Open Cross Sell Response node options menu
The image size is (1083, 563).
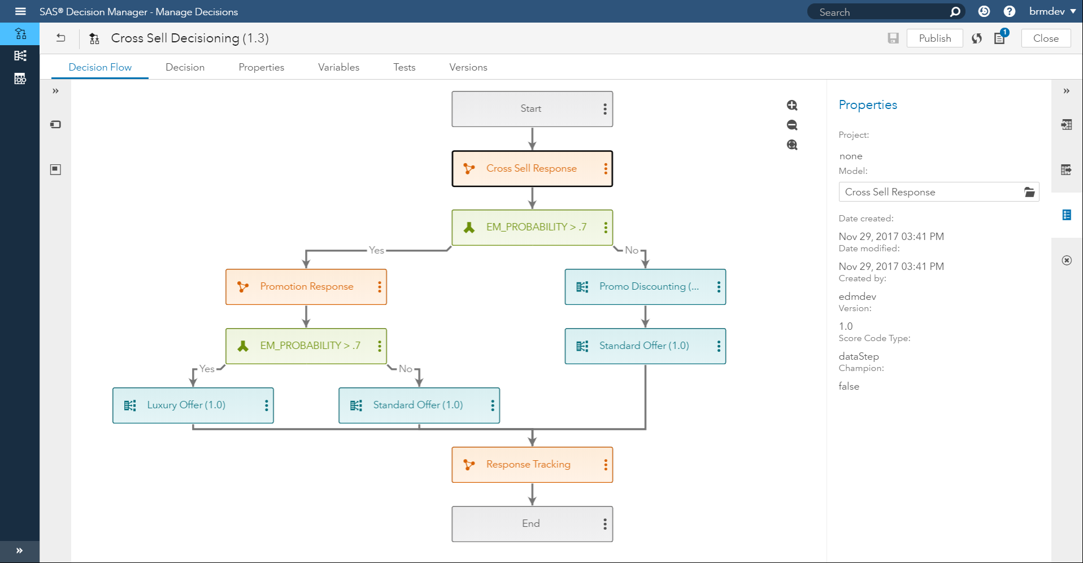coord(605,168)
